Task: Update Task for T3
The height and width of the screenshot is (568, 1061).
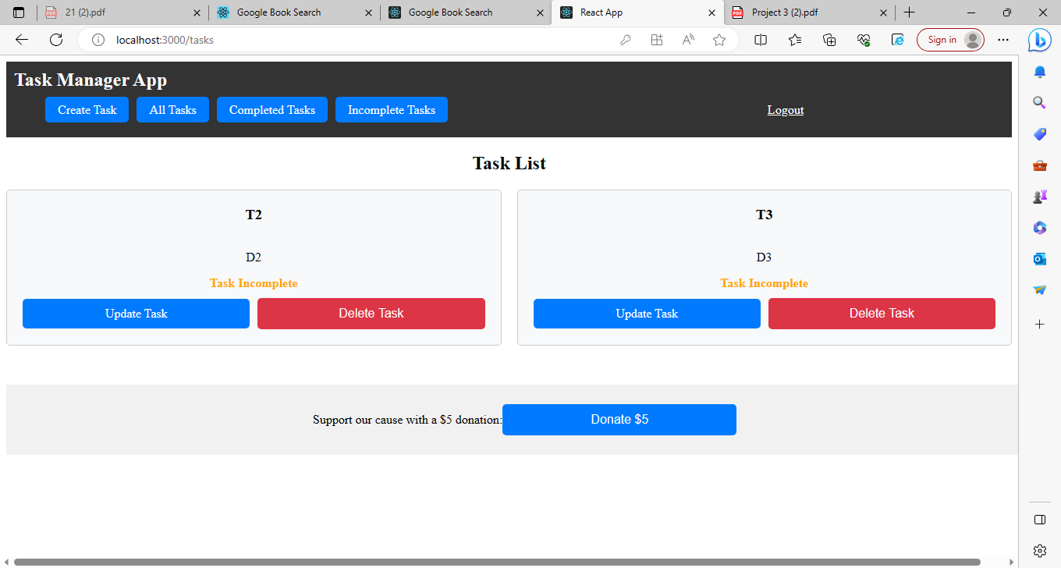Action: pos(647,314)
